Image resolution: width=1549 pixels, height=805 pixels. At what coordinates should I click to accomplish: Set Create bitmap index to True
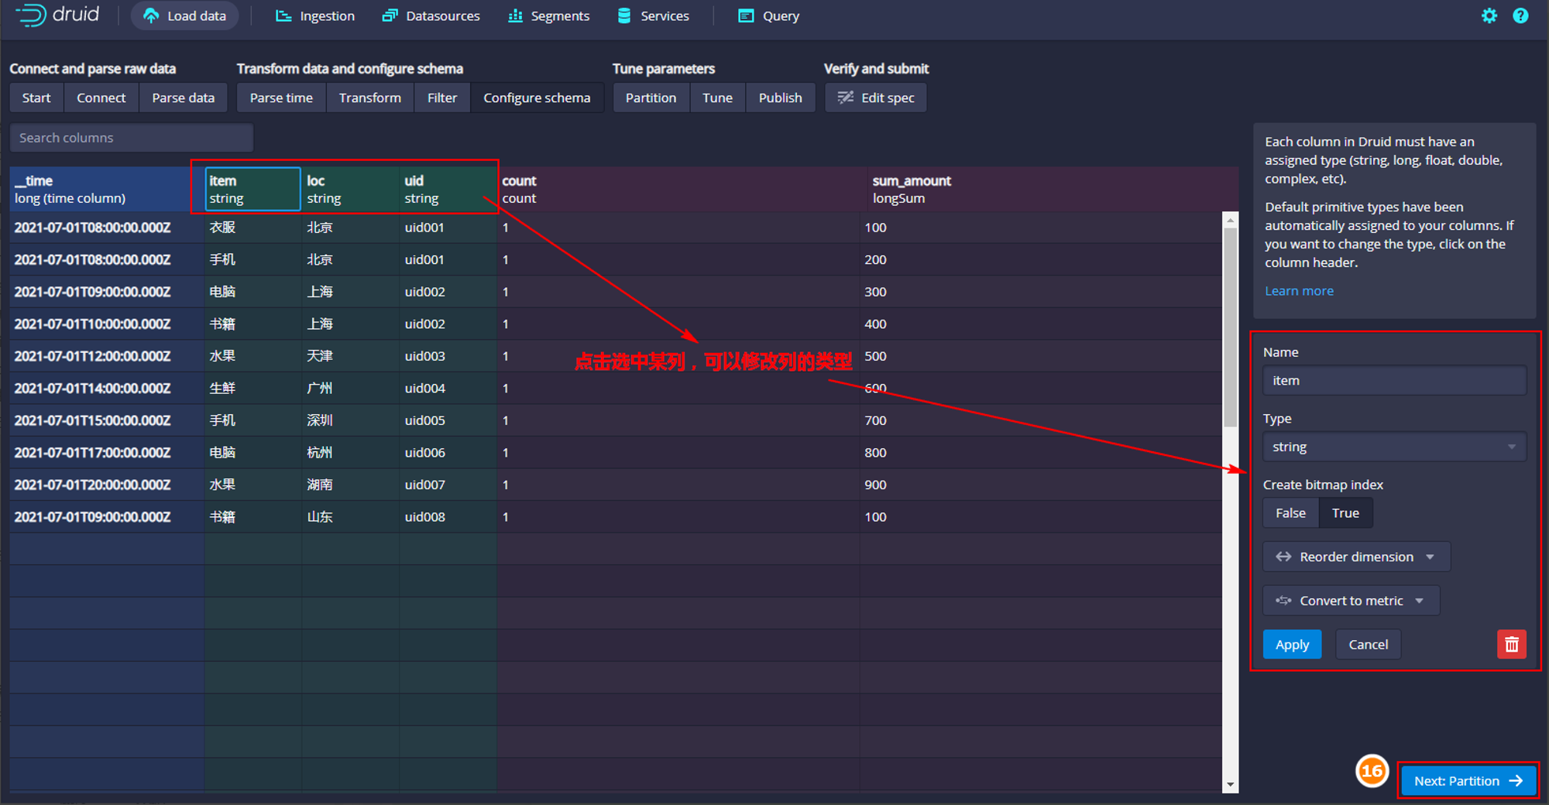tap(1345, 513)
